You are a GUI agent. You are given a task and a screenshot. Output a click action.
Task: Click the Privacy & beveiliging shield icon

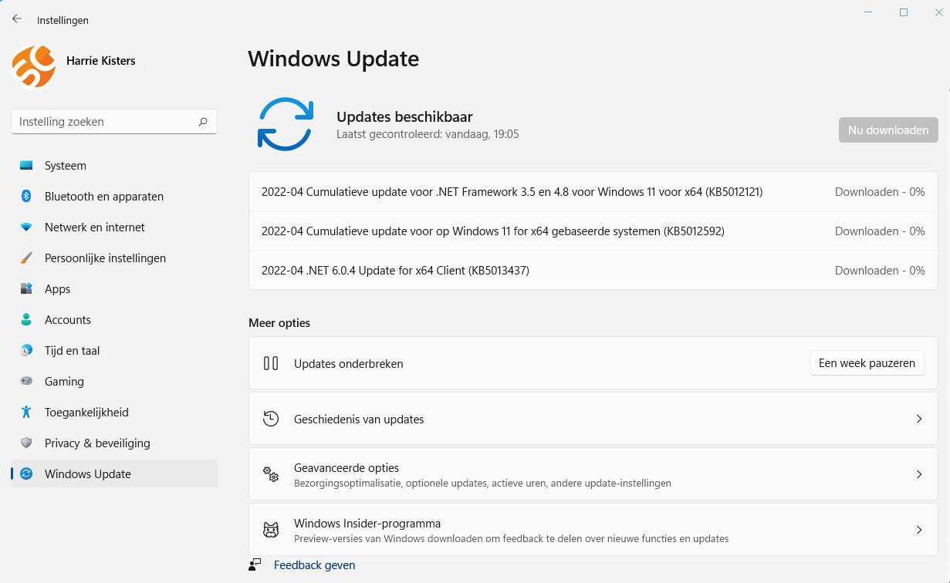click(x=26, y=443)
